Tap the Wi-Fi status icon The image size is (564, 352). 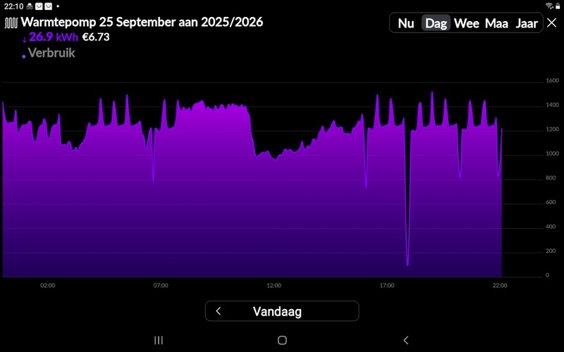[x=549, y=6]
